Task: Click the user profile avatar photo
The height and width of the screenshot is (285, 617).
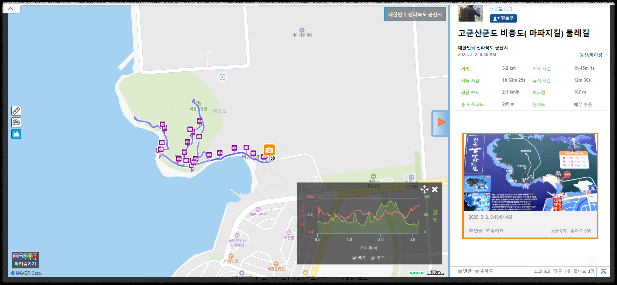Action: (470, 14)
